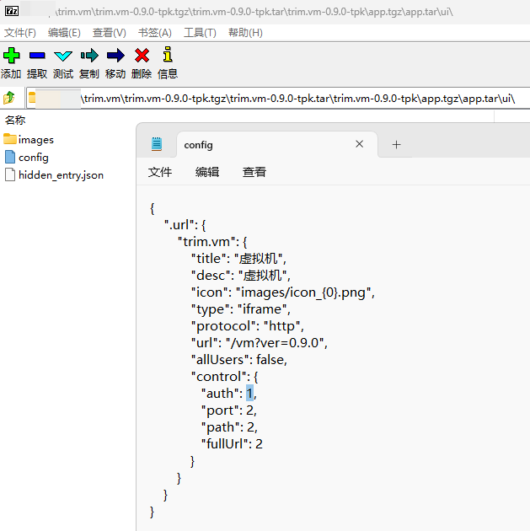The width and height of the screenshot is (530, 531).
Task: Click the Copy (复制) arrow icon
Action: pyautogui.click(x=89, y=56)
